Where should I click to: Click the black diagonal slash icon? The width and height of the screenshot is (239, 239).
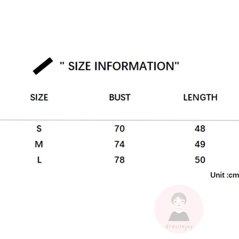coord(43,66)
